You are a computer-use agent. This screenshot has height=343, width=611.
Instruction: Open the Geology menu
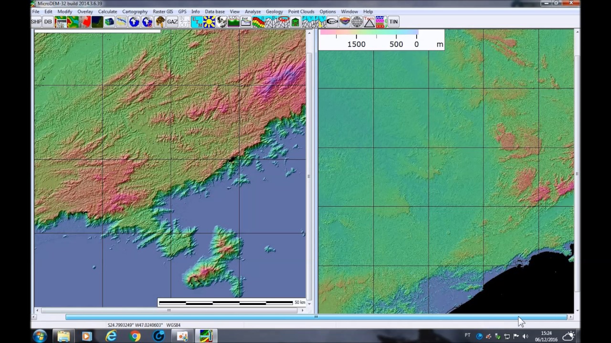(x=274, y=11)
